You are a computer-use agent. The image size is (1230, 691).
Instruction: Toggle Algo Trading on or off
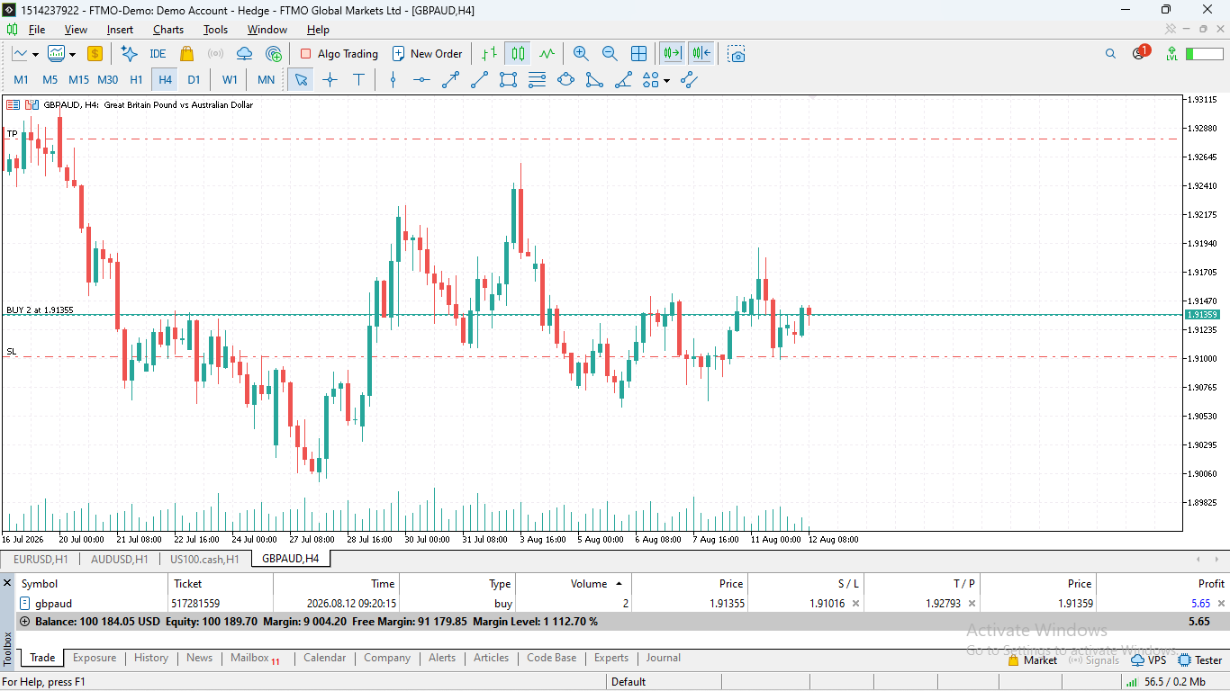[339, 54]
